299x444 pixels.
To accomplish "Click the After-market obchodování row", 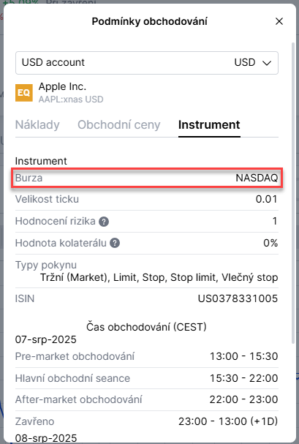I will click(x=146, y=399).
